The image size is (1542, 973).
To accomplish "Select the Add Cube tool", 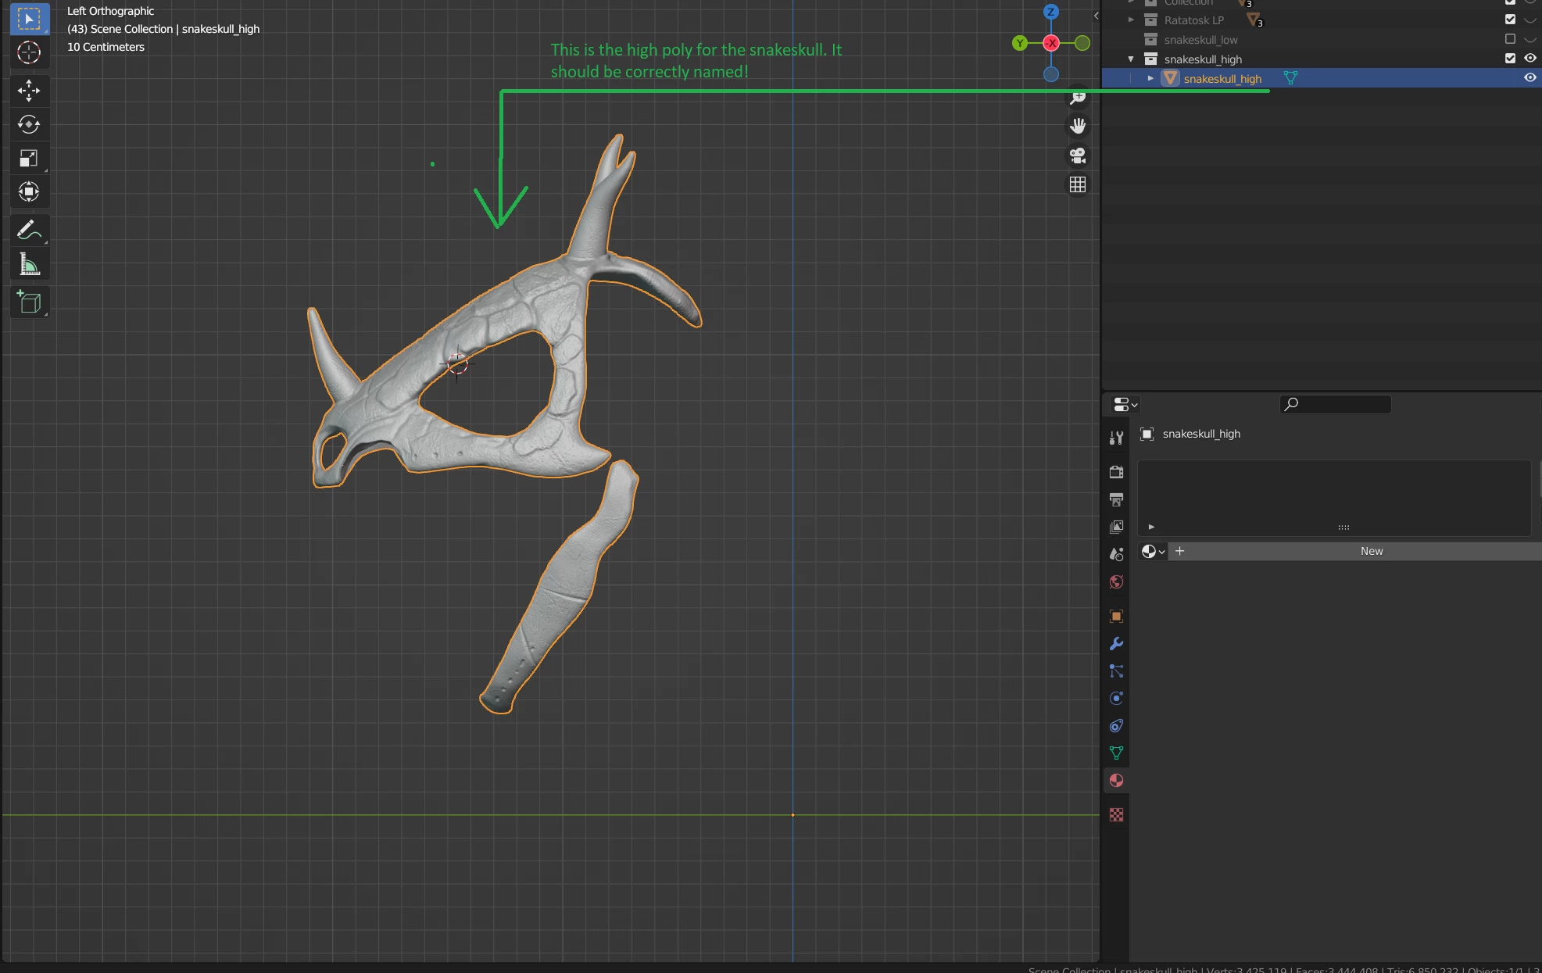I will pyautogui.click(x=29, y=302).
